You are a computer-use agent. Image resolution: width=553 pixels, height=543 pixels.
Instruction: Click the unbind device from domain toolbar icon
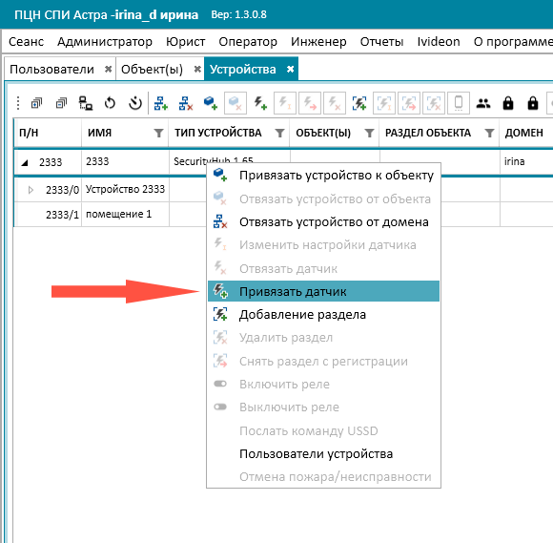pyautogui.click(x=186, y=103)
